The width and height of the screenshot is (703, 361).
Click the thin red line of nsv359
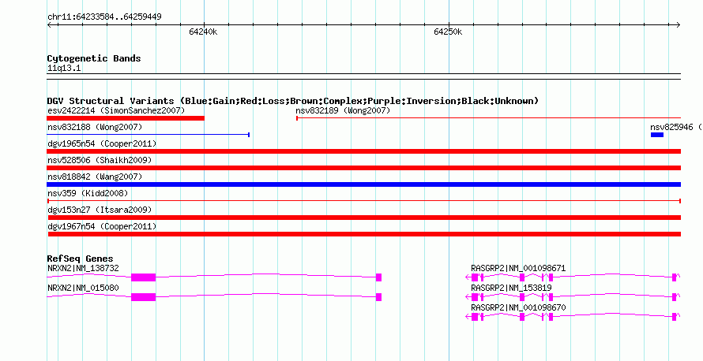tap(364, 201)
